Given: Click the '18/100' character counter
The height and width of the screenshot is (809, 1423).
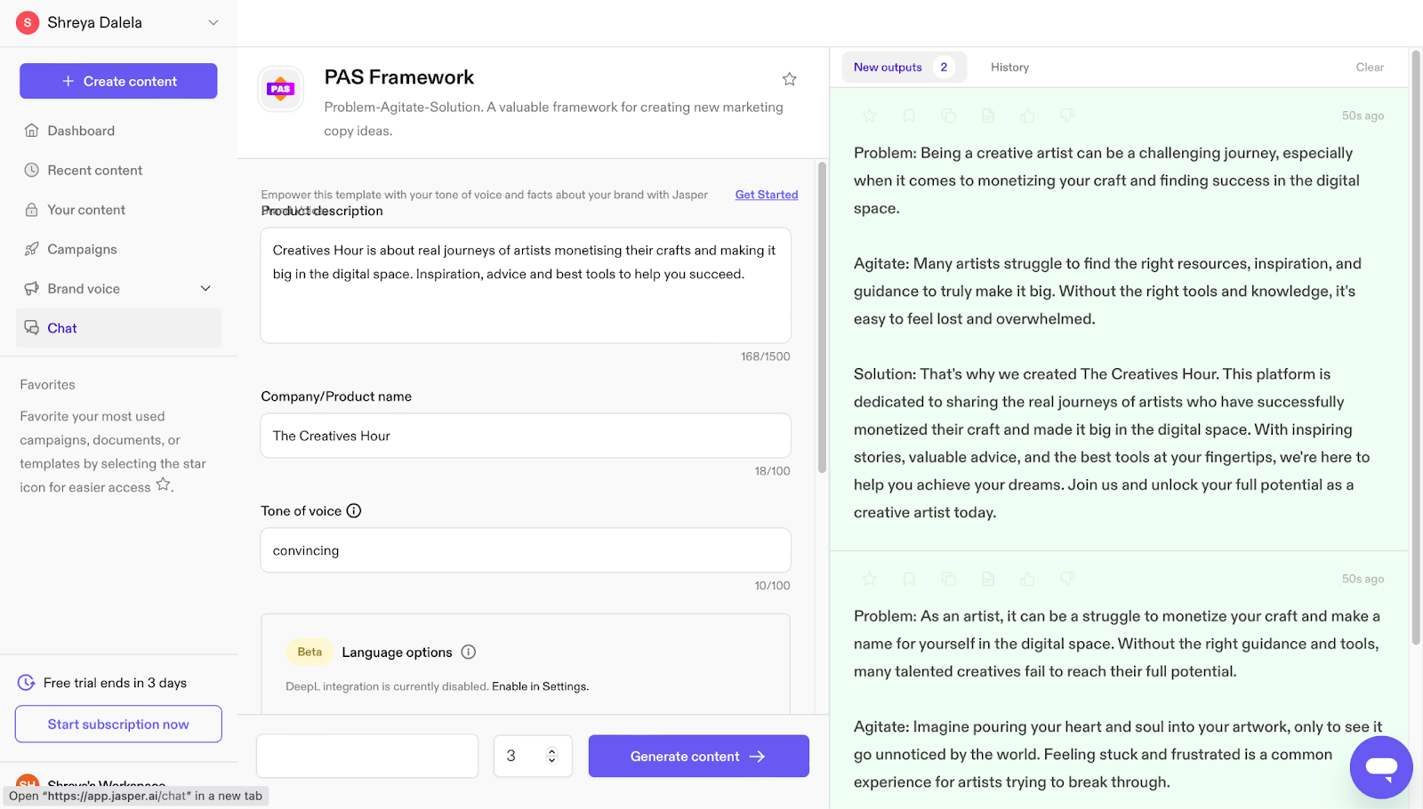Looking at the screenshot, I should tap(772, 471).
